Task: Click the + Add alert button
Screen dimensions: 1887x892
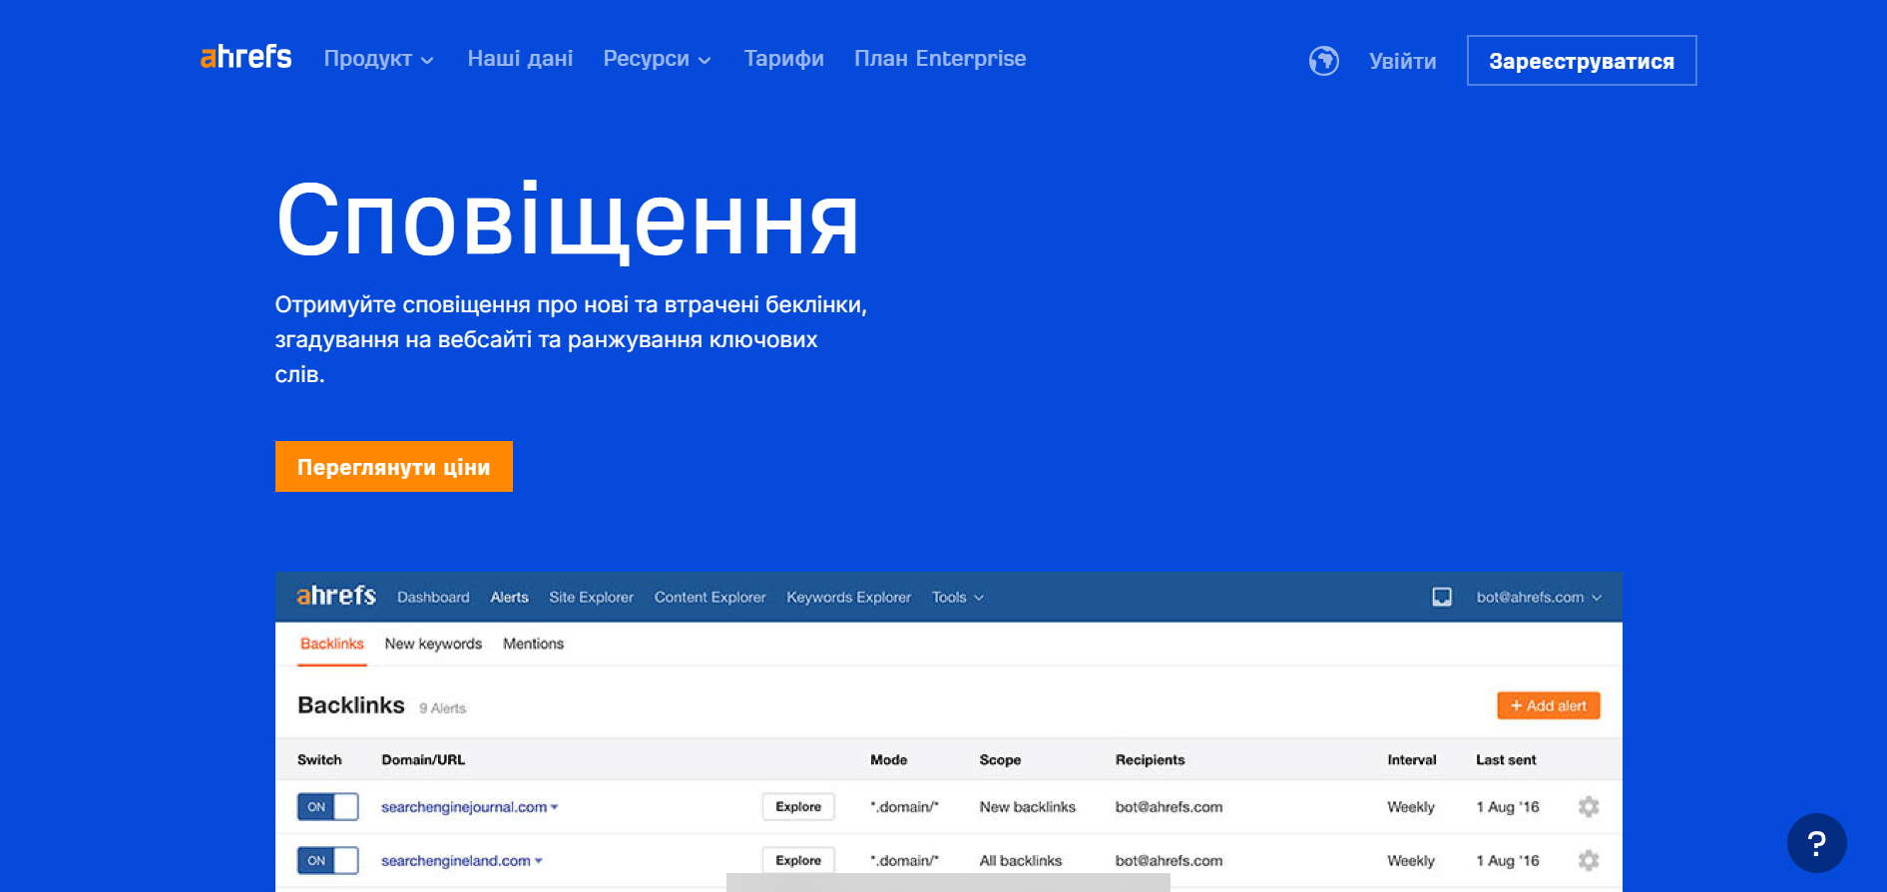Action: coord(1548,705)
